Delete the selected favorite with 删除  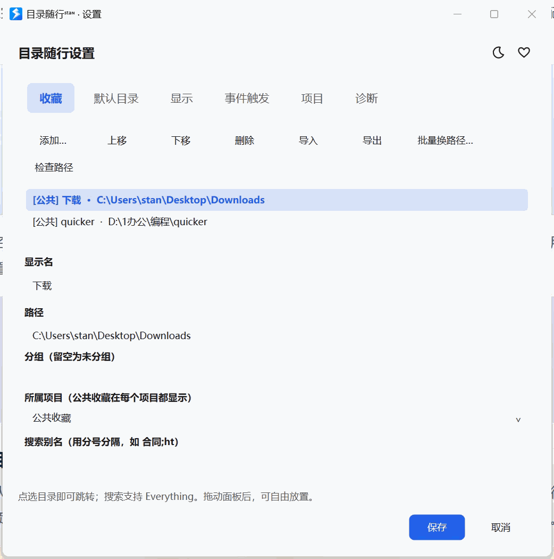tap(244, 141)
